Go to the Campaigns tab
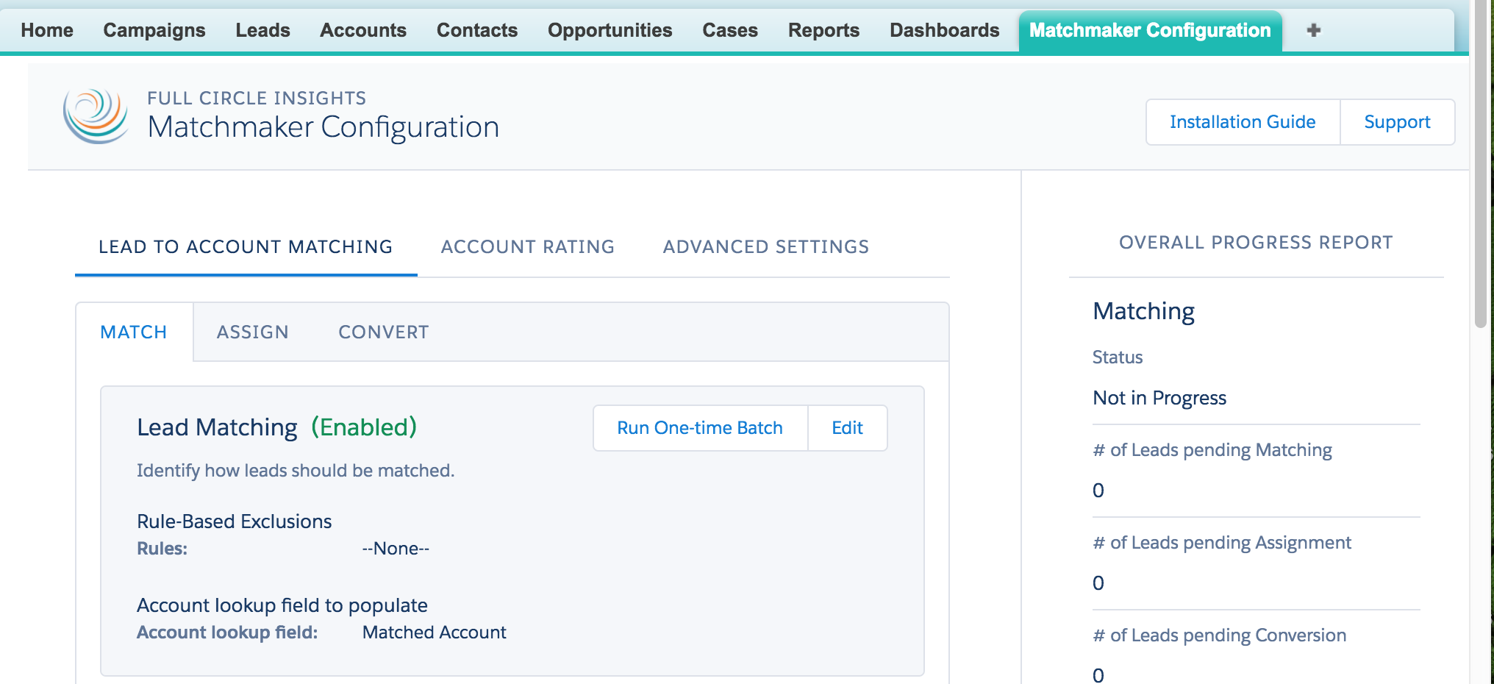 click(x=154, y=30)
